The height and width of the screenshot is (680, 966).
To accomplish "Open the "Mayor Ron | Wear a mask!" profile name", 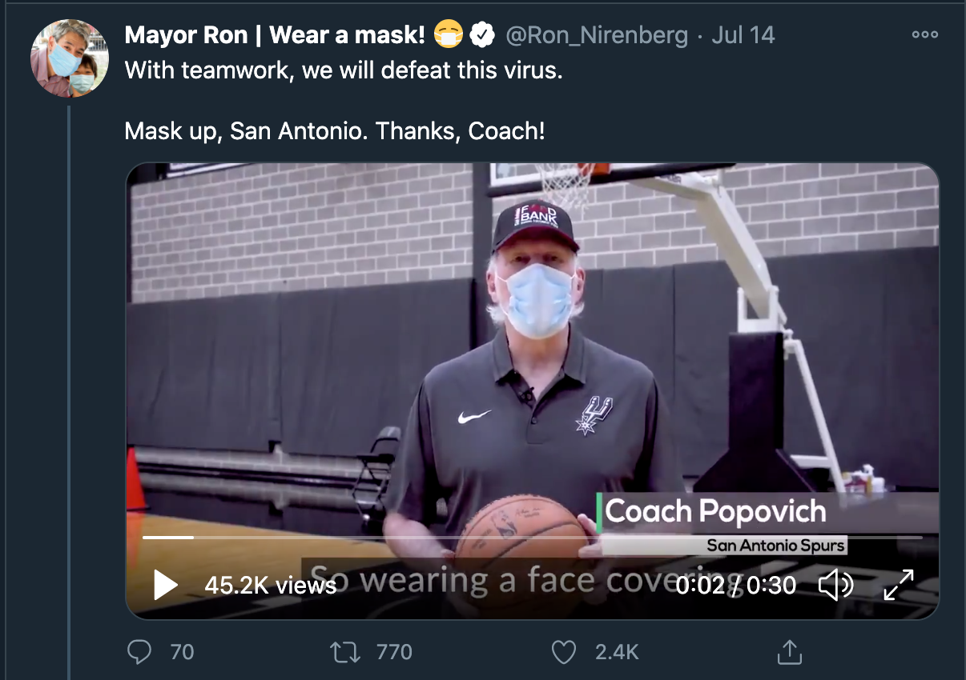I will [275, 35].
